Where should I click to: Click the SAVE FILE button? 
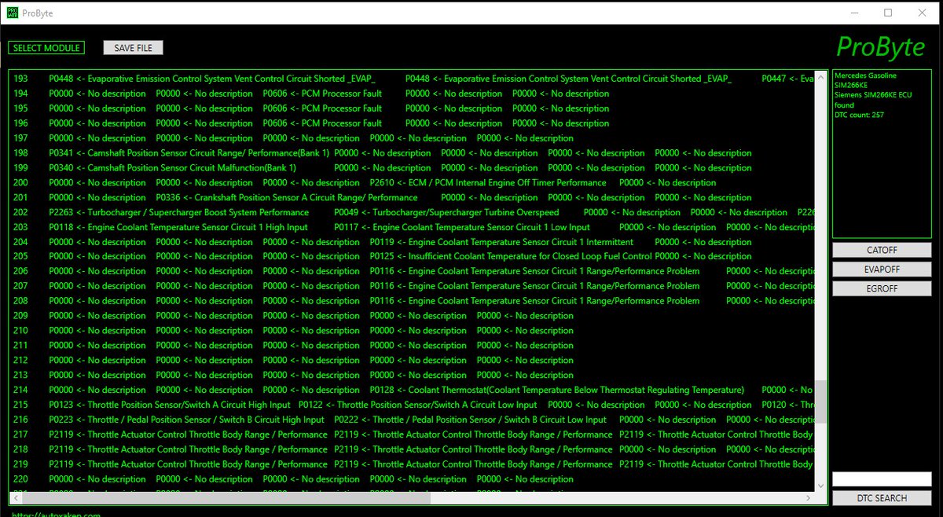(133, 48)
